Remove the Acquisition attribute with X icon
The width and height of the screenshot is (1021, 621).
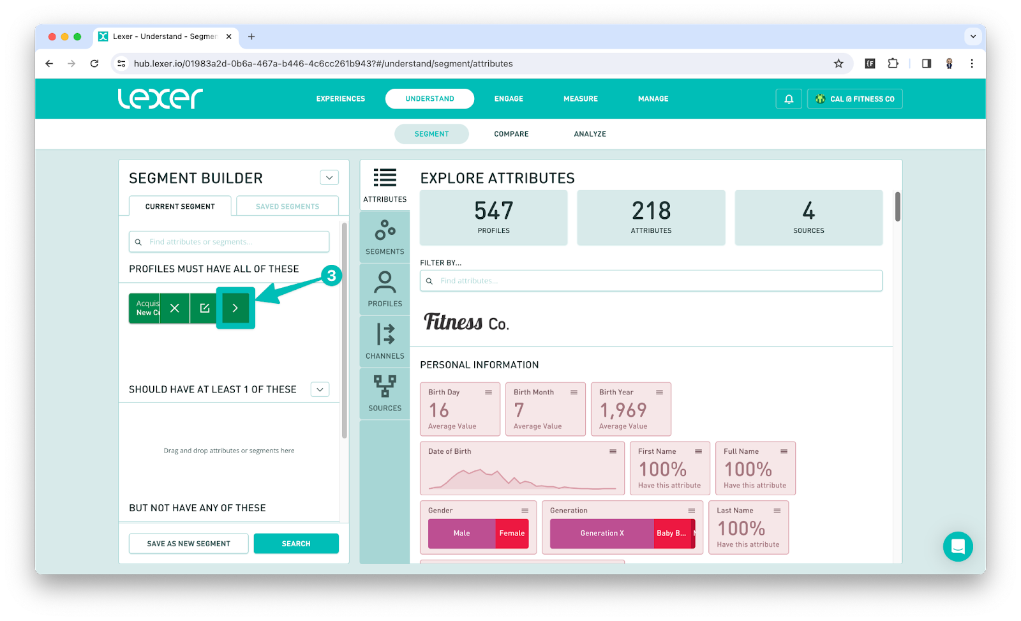click(x=175, y=308)
